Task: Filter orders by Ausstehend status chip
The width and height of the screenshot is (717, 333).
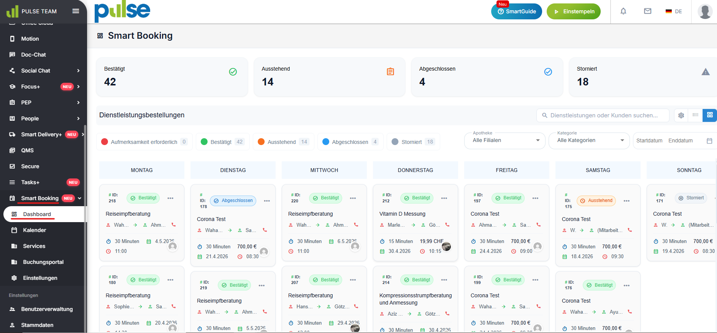Action: [x=283, y=142]
